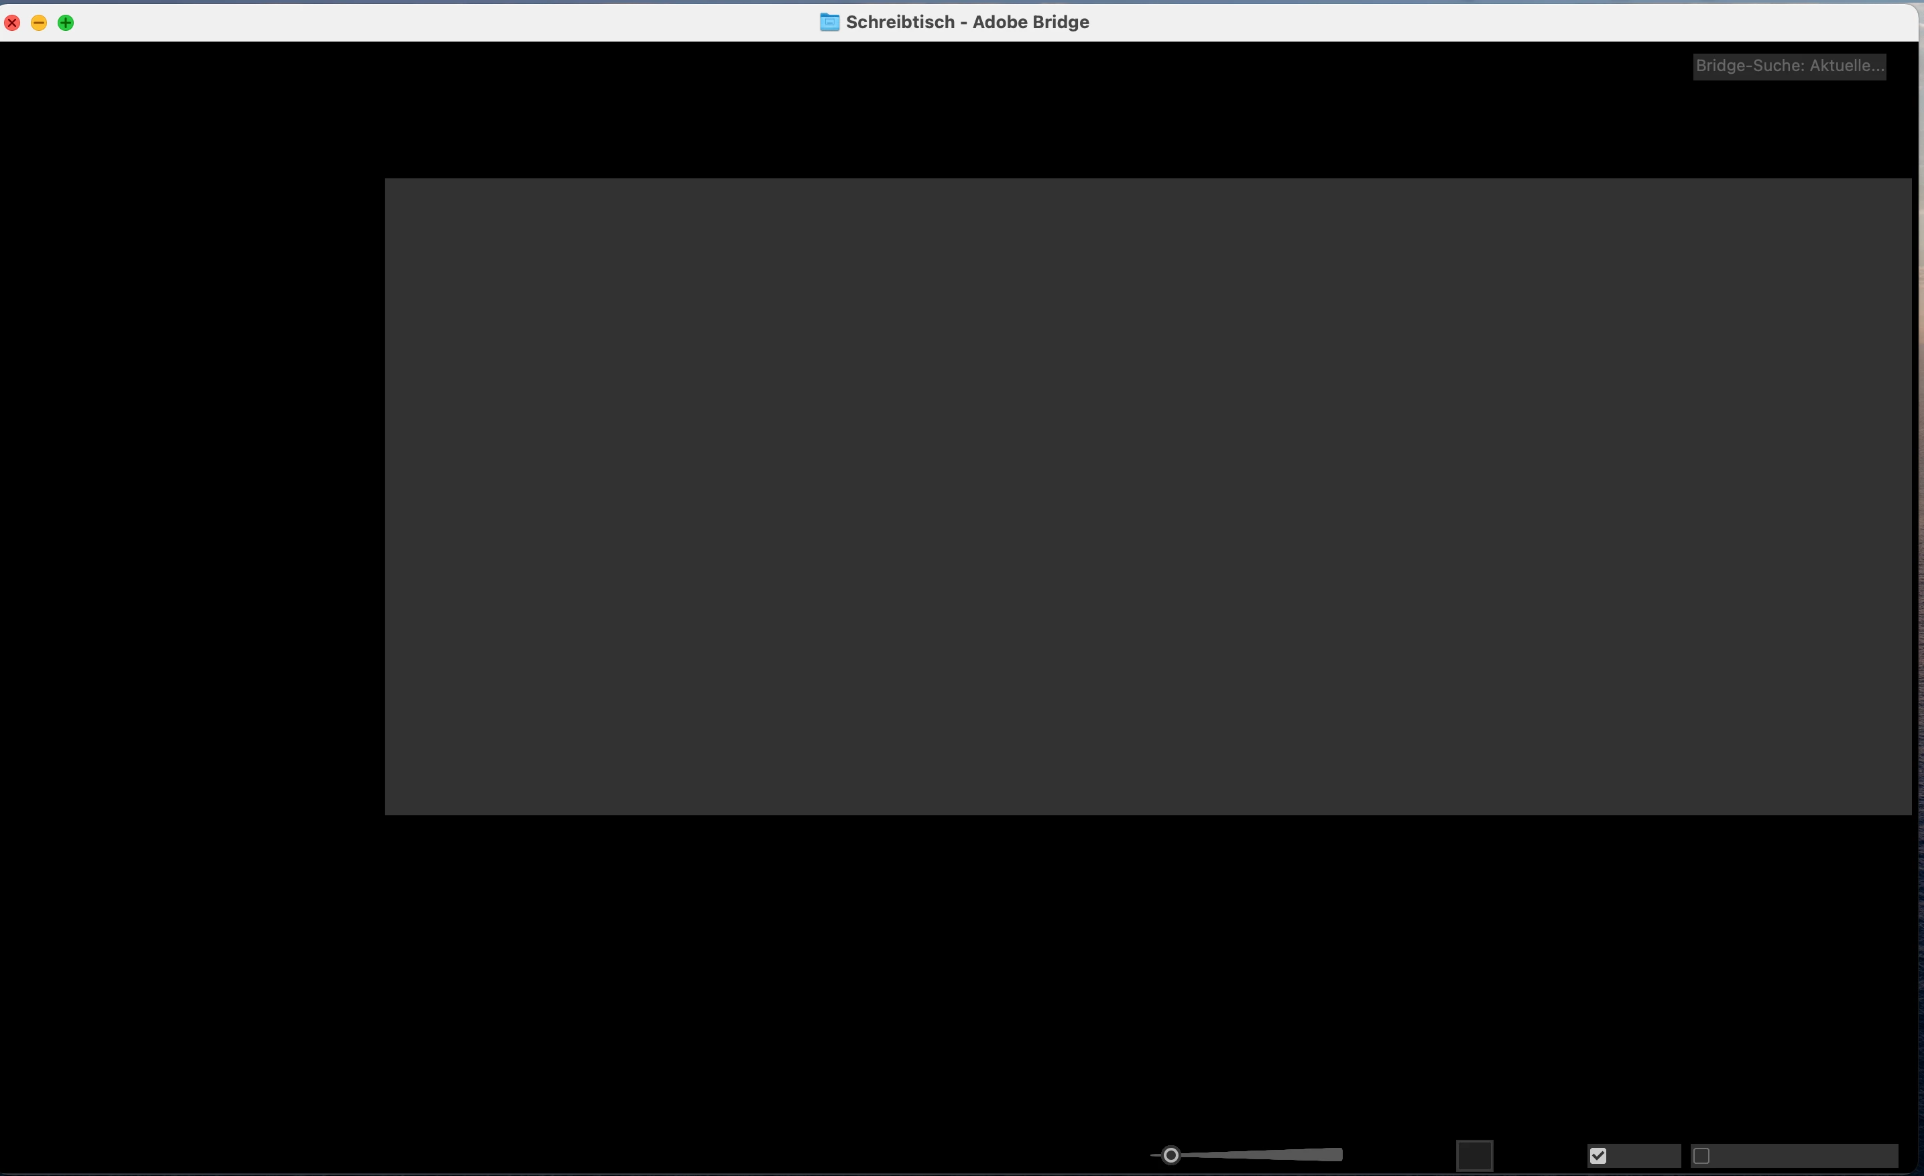
Task: Click the Schreibtisch - Adobe Bridge title text
Action: click(x=967, y=22)
